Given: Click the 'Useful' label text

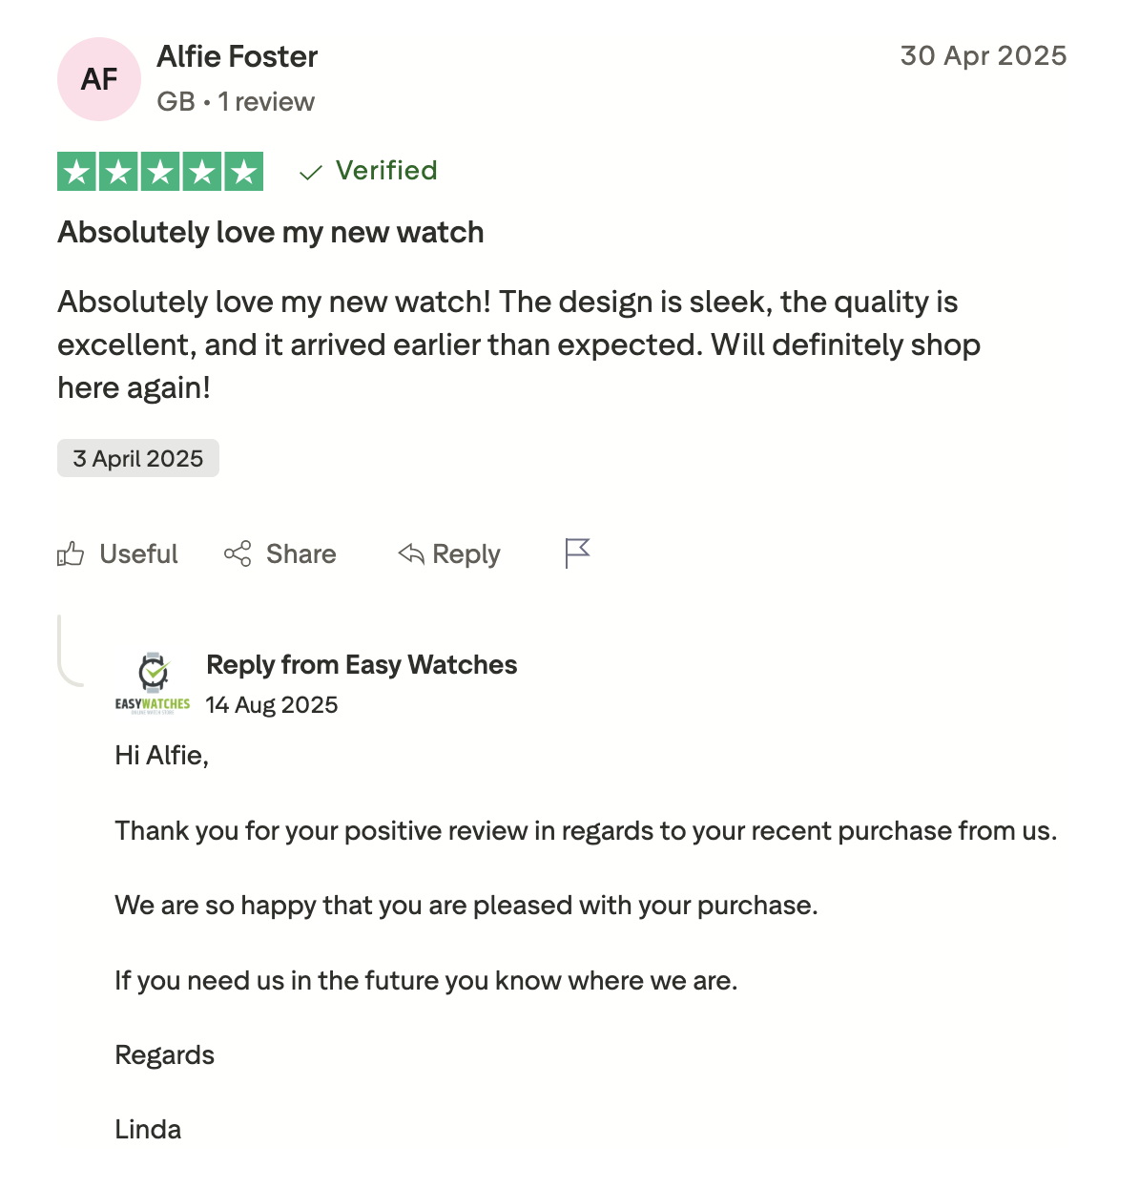Looking at the screenshot, I should coord(139,553).
